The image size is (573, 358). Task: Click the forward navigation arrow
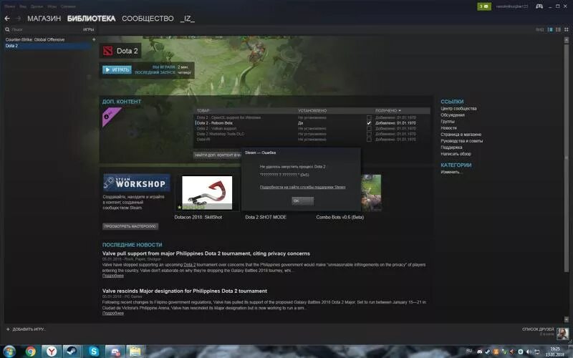[19, 19]
